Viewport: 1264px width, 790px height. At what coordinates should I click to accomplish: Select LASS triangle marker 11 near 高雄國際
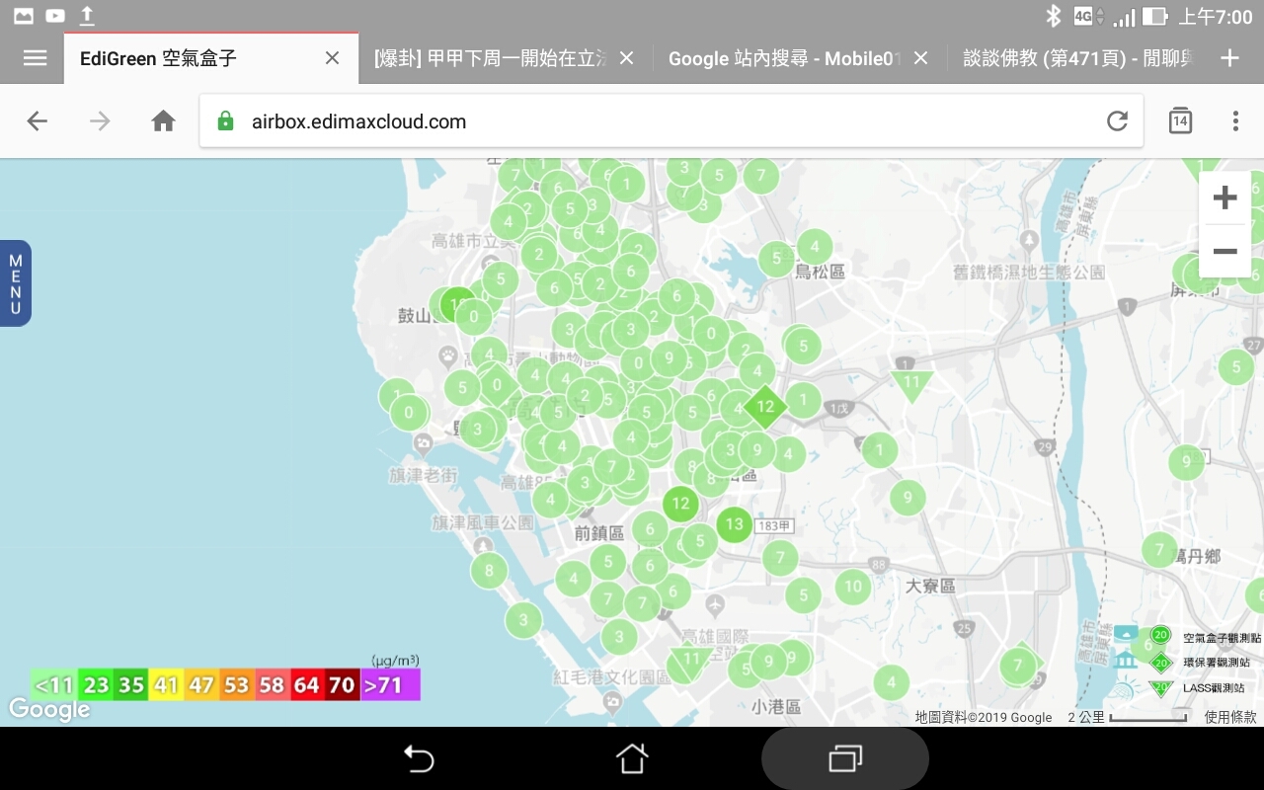pos(690,662)
